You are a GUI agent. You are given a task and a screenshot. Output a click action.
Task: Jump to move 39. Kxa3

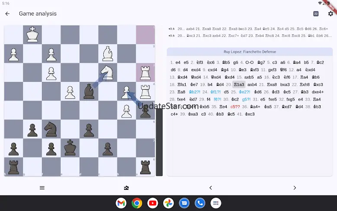click(x=193, y=114)
